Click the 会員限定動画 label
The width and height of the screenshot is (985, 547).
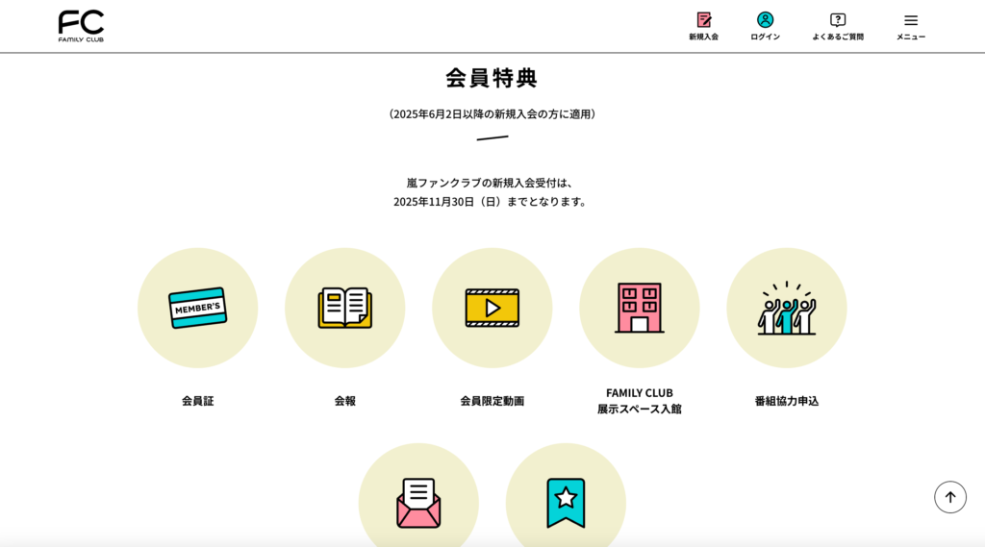point(492,401)
